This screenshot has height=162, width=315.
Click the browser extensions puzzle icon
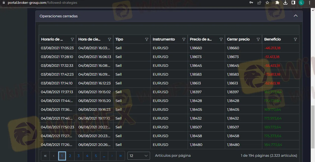(x=277, y=3)
